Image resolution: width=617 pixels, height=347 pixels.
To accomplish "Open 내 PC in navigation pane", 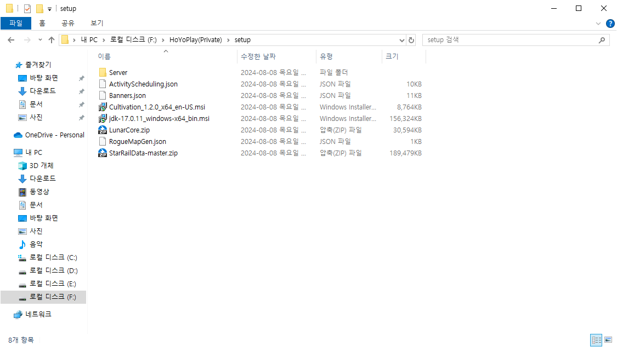I will pyautogui.click(x=28, y=152).
